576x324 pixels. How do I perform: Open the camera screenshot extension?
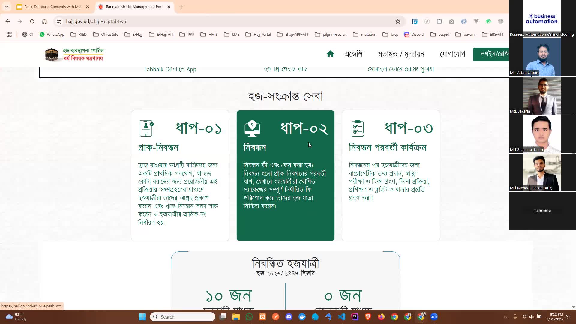[451, 22]
